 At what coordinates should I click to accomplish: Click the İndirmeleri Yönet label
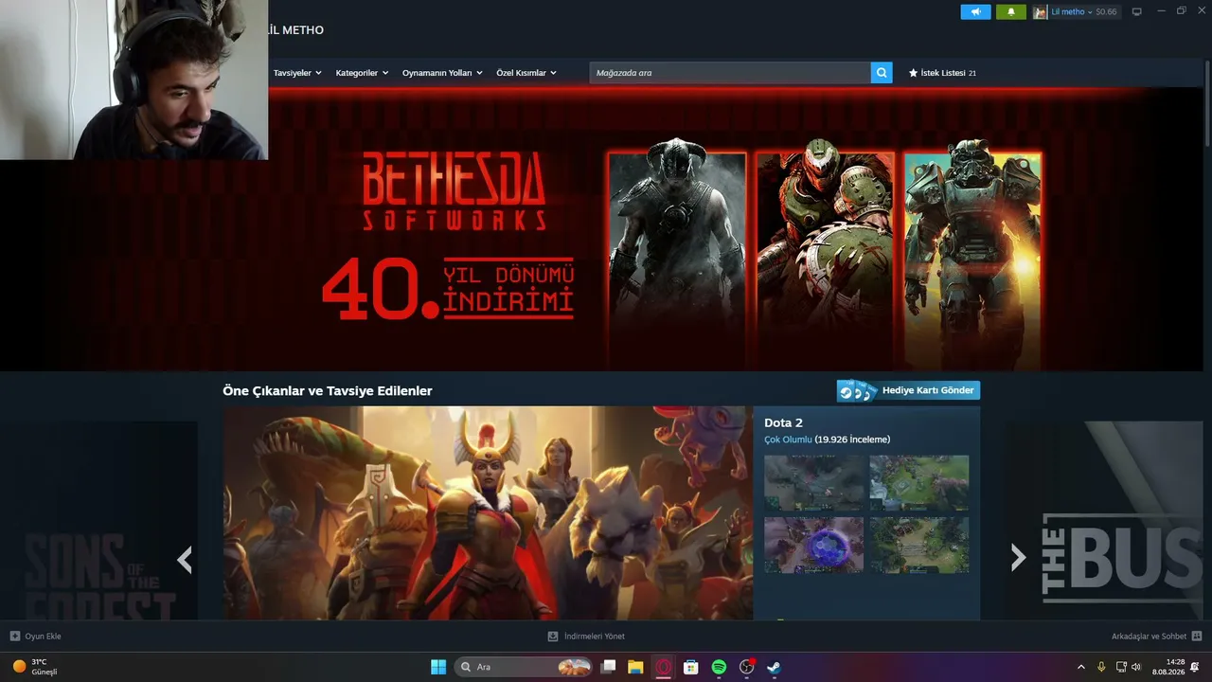(x=595, y=637)
